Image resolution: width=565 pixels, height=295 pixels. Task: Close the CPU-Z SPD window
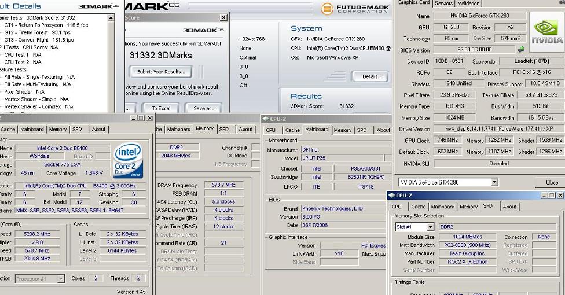tap(560, 196)
